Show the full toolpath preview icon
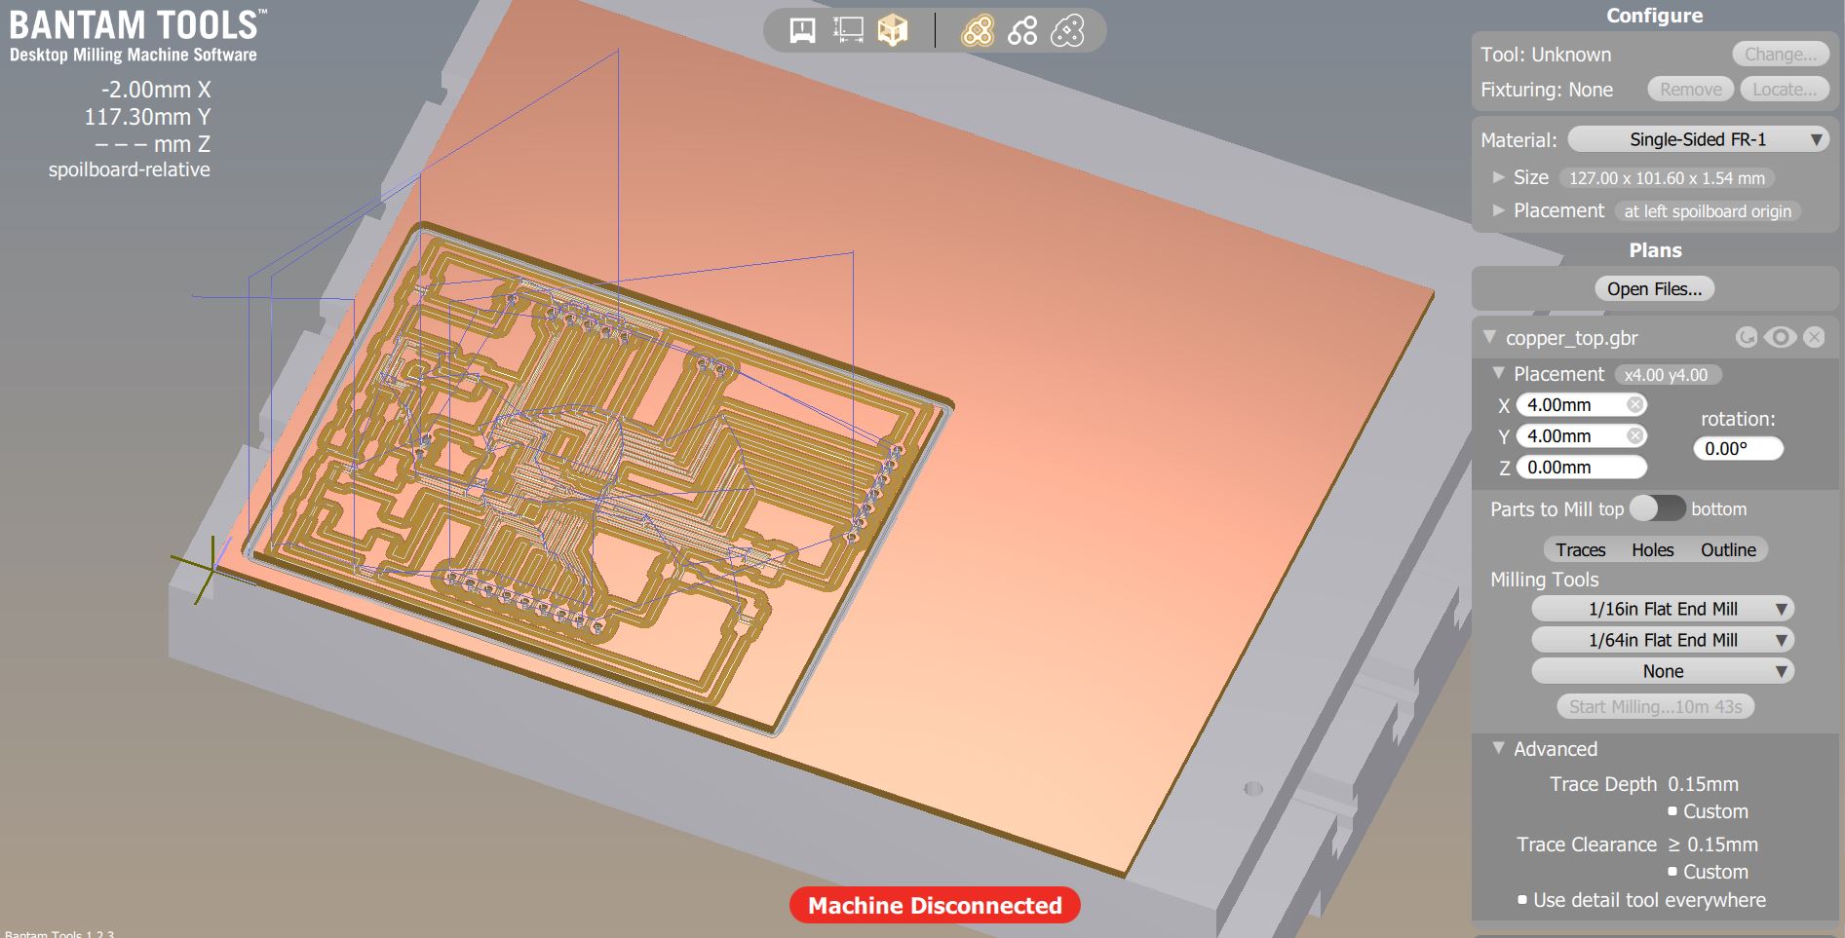The width and height of the screenshot is (1845, 938). 978,31
